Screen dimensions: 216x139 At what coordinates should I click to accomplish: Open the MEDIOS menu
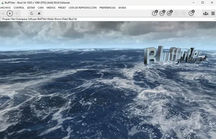tap(51, 8)
